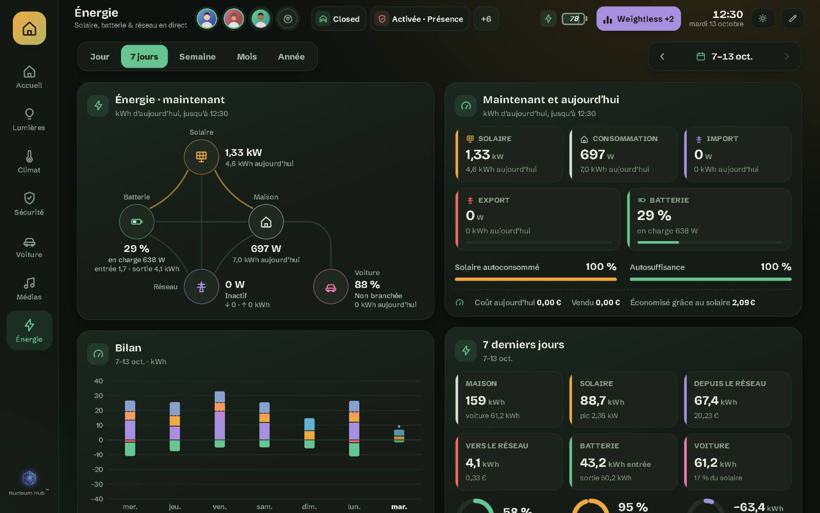Select the 7 jours tab
820x513 pixels.
coord(144,56)
